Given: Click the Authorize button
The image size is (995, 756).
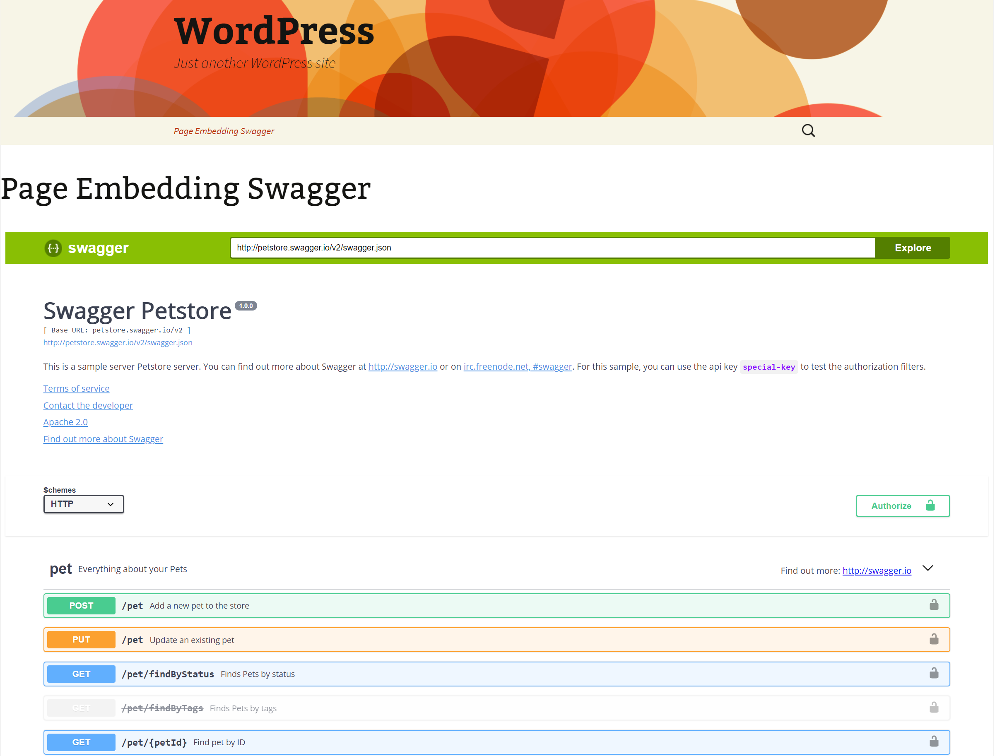Looking at the screenshot, I should pyautogui.click(x=902, y=505).
